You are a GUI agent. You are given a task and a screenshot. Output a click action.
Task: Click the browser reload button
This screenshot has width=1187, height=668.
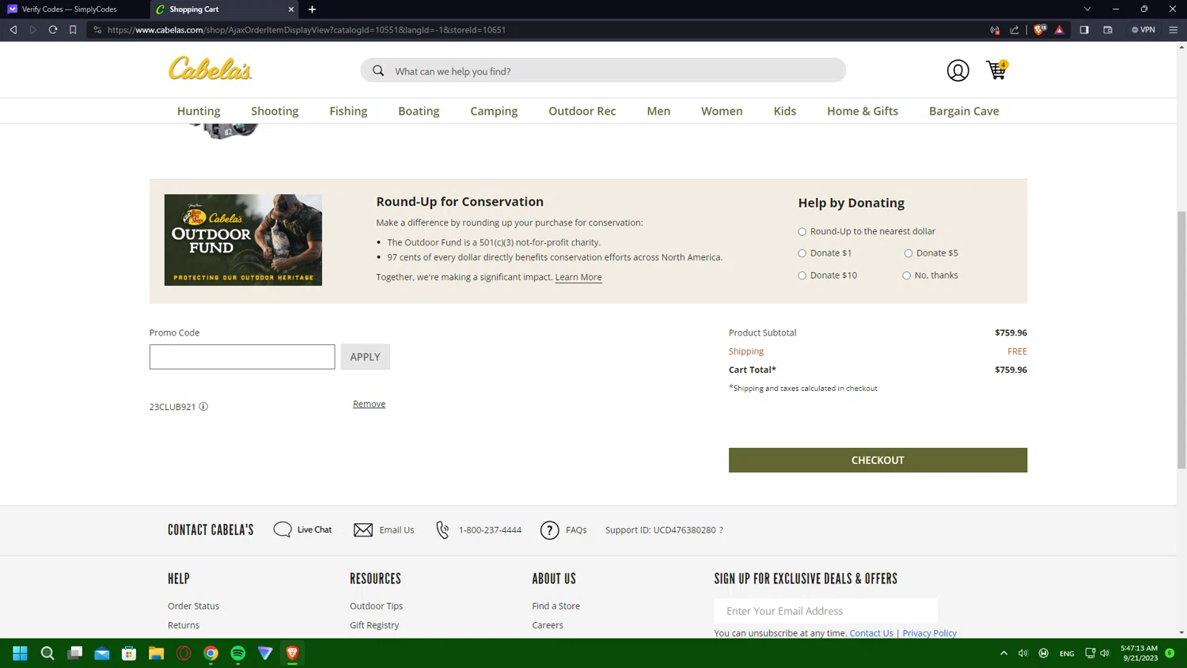pyautogui.click(x=53, y=30)
